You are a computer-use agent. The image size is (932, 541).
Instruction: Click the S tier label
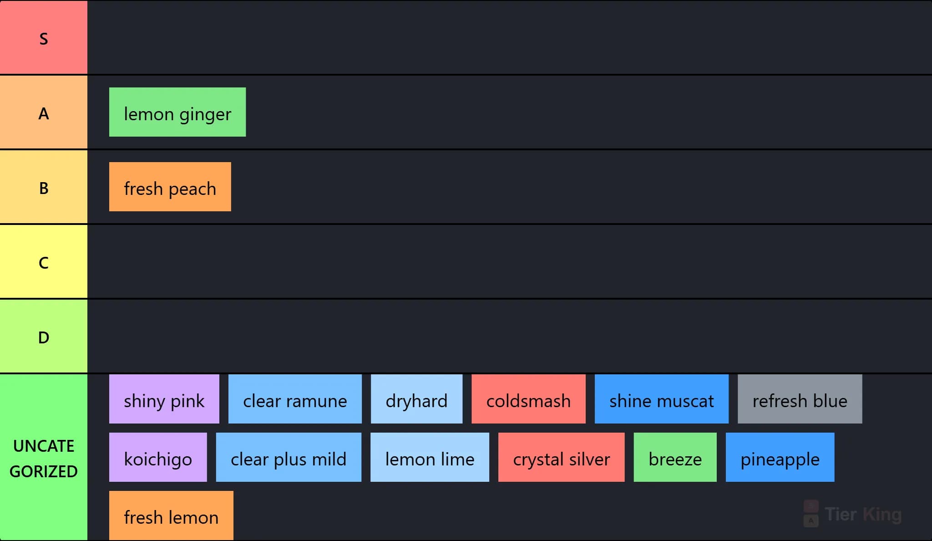click(44, 37)
